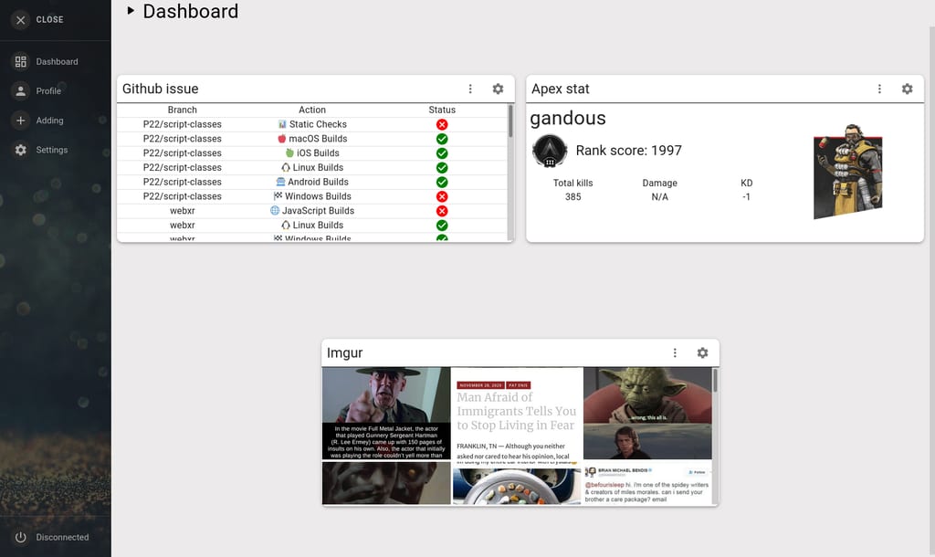935x557 pixels.
Task: Click the success status icon for iOS Builds
Action: (x=442, y=153)
